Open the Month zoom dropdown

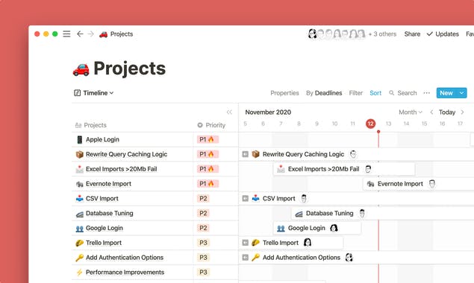click(x=411, y=112)
